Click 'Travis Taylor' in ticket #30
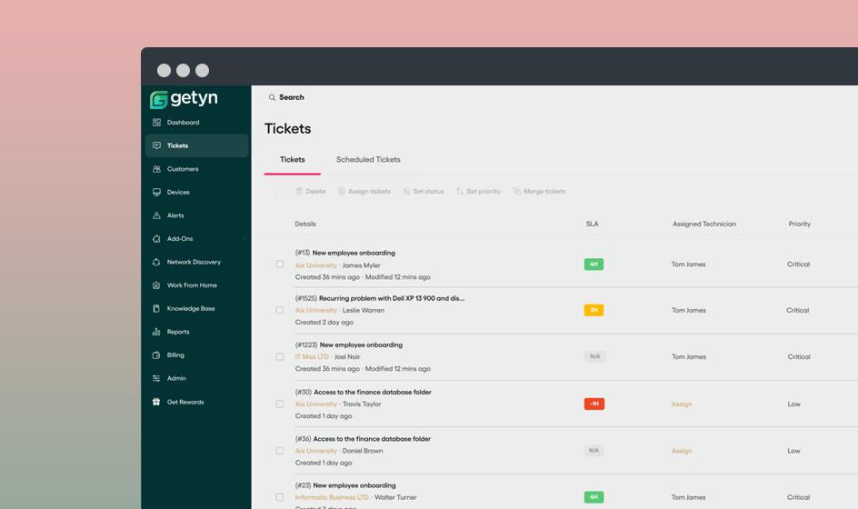Screen dimensions: 858x509 [362, 404]
